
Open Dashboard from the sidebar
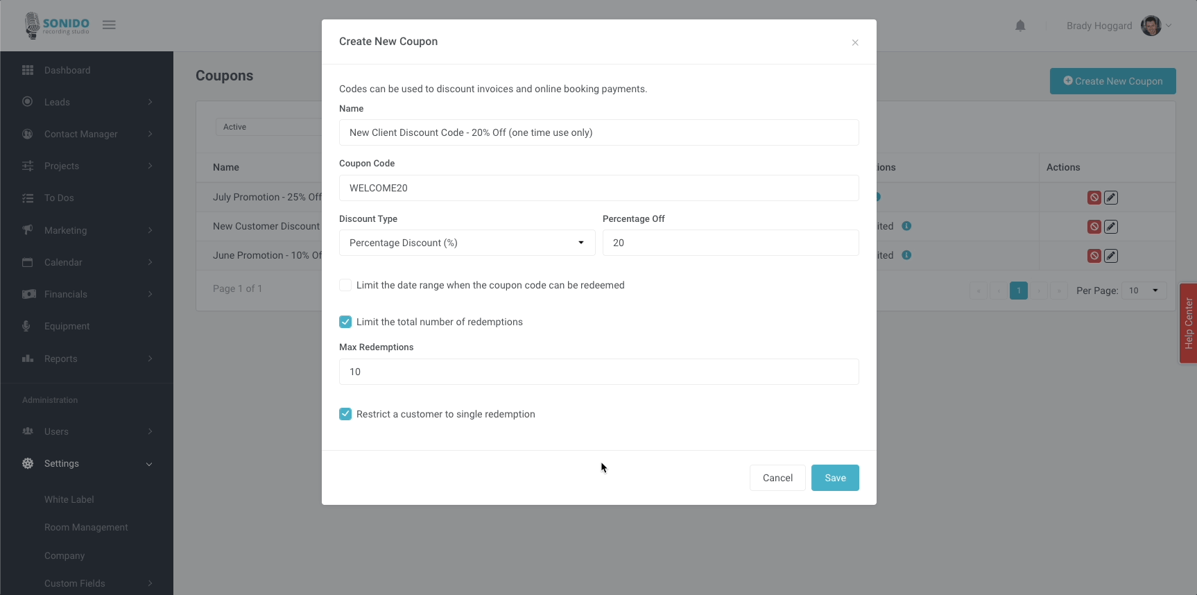tap(67, 70)
